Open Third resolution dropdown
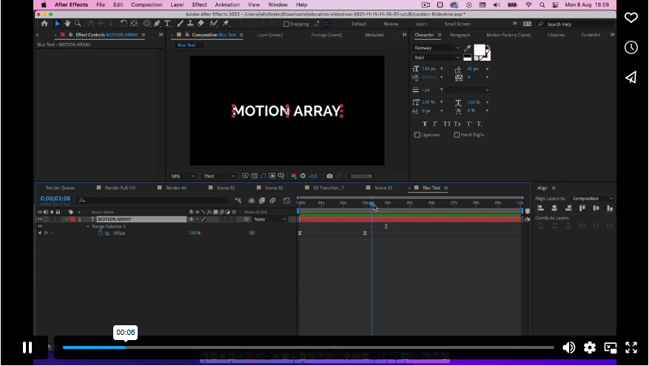The image size is (649, 366). tap(219, 176)
